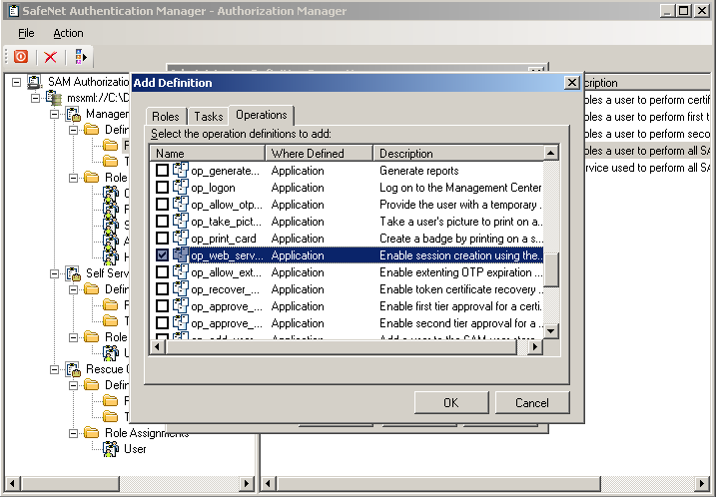
Task: Click the second-tier op_approve operation icon
Action: click(x=181, y=322)
